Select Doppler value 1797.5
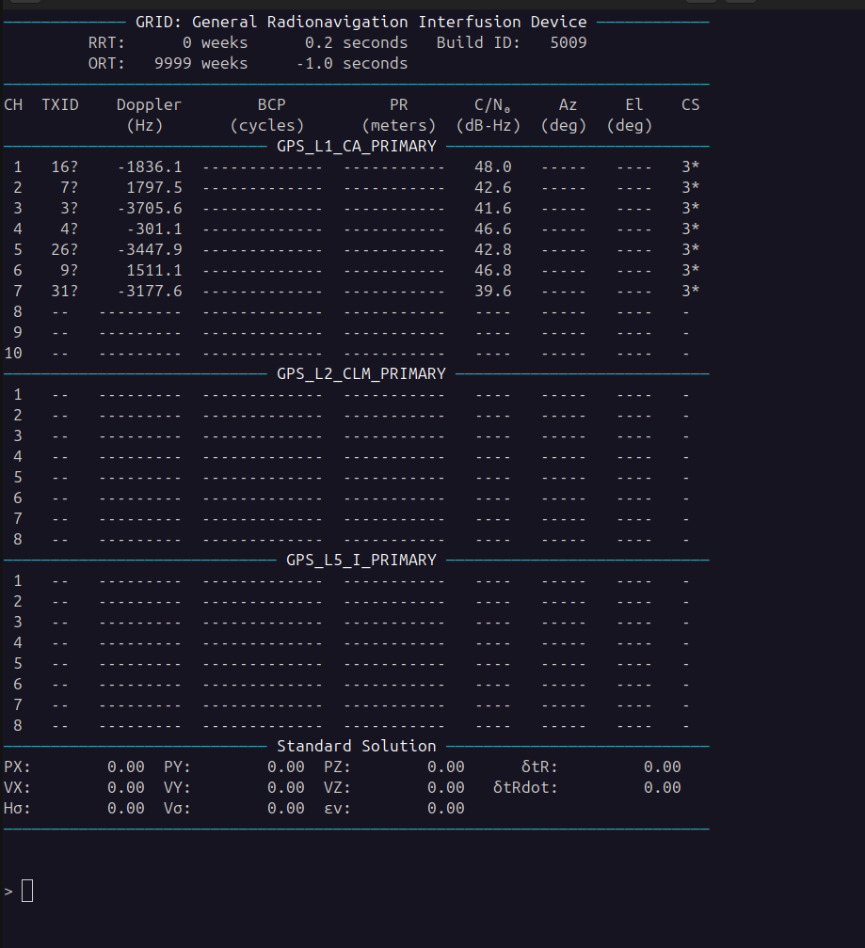The width and height of the screenshot is (865, 948). pyautogui.click(x=154, y=187)
